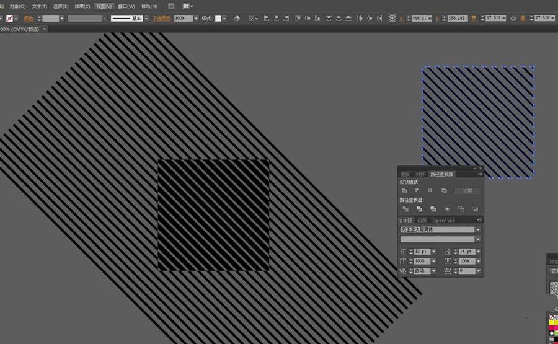Expand the opacity 100% dropdown
Image resolution: width=558 pixels, height=344 pixels.
197,19
